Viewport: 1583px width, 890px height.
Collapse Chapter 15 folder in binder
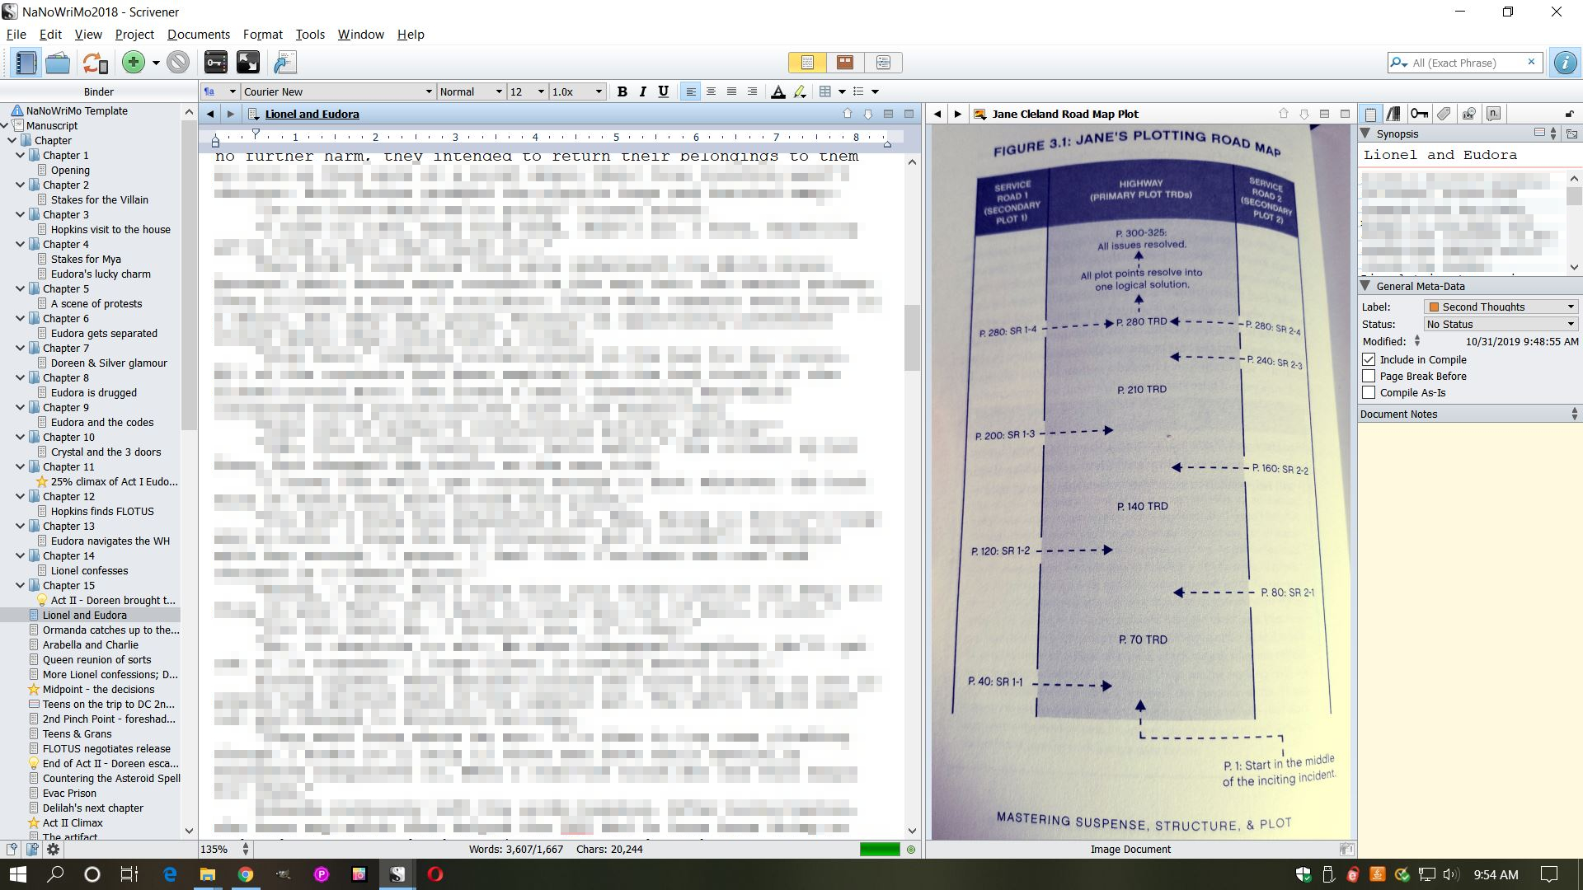tap(21, 585)
